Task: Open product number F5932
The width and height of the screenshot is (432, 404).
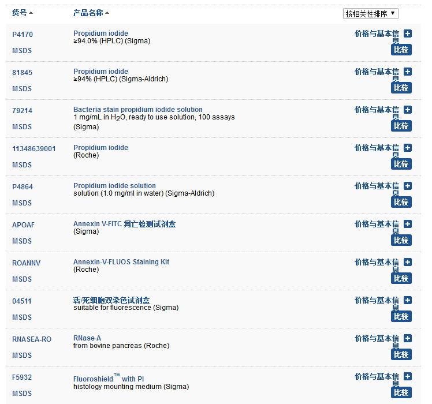Action: point(22,377)
